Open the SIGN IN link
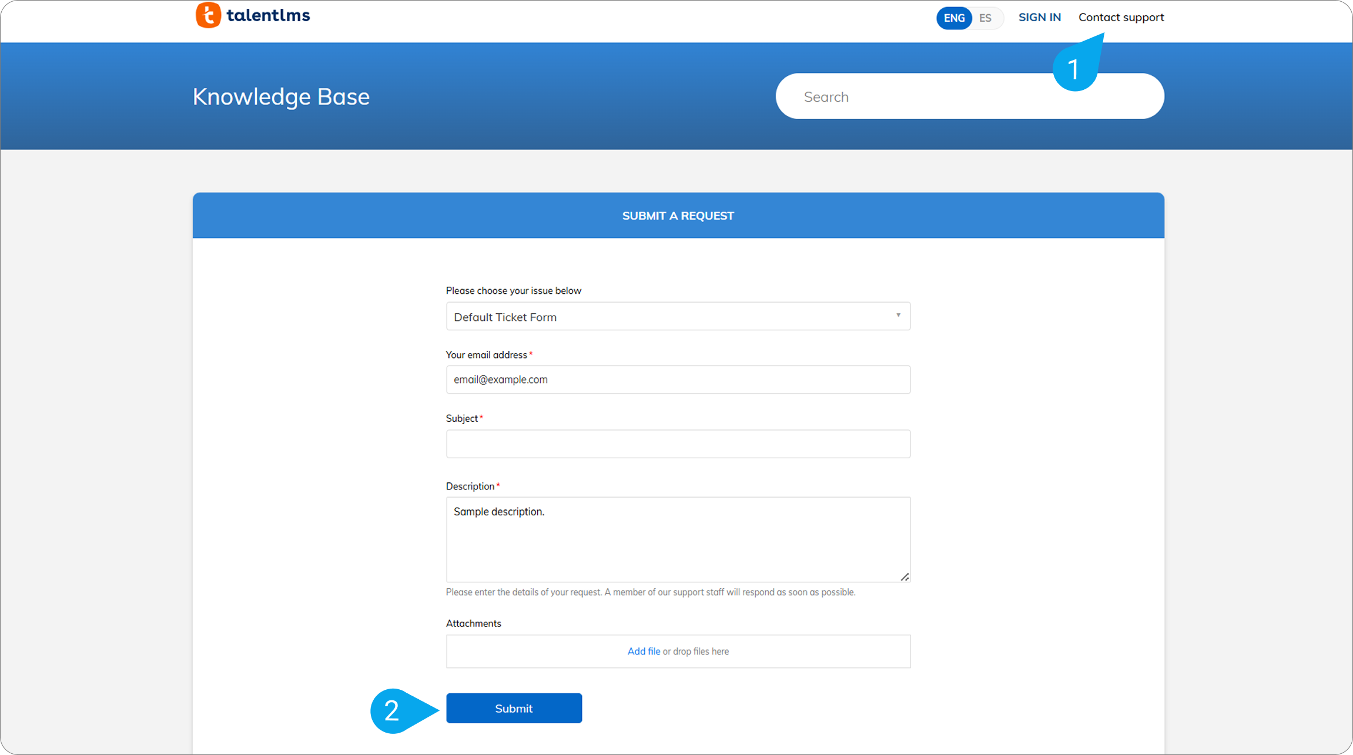This screenshot has height=755, width=1353. pyautogui.click(x=1039, y=17)
